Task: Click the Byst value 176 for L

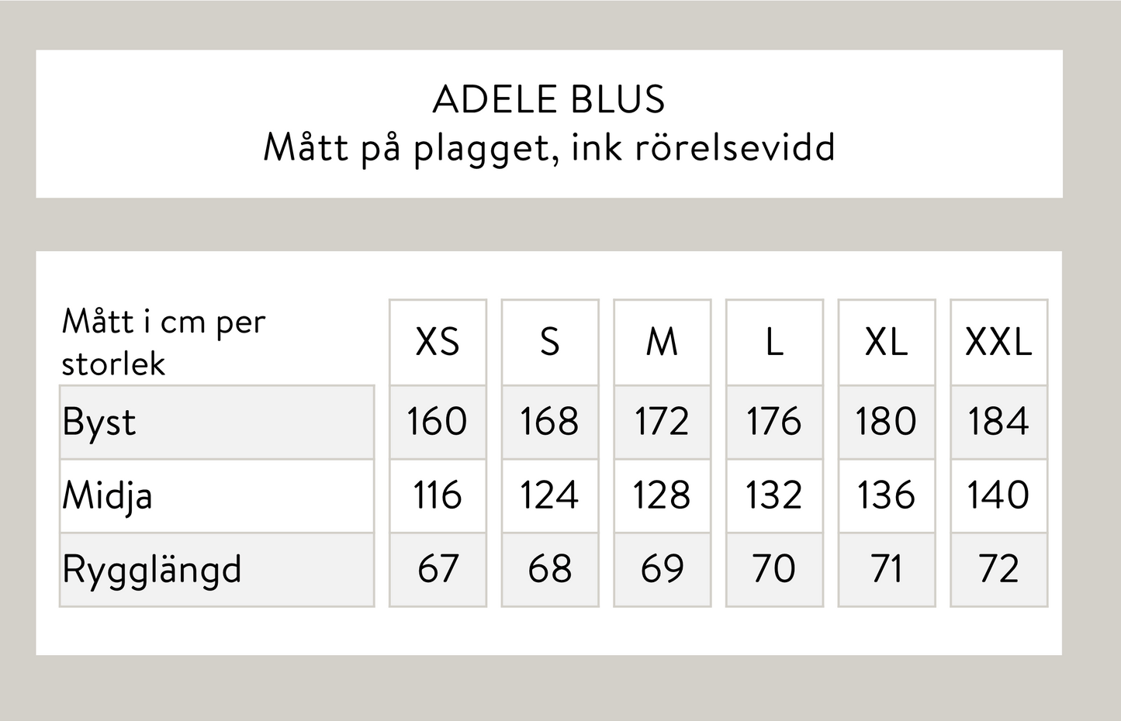Action: (773, 422)
